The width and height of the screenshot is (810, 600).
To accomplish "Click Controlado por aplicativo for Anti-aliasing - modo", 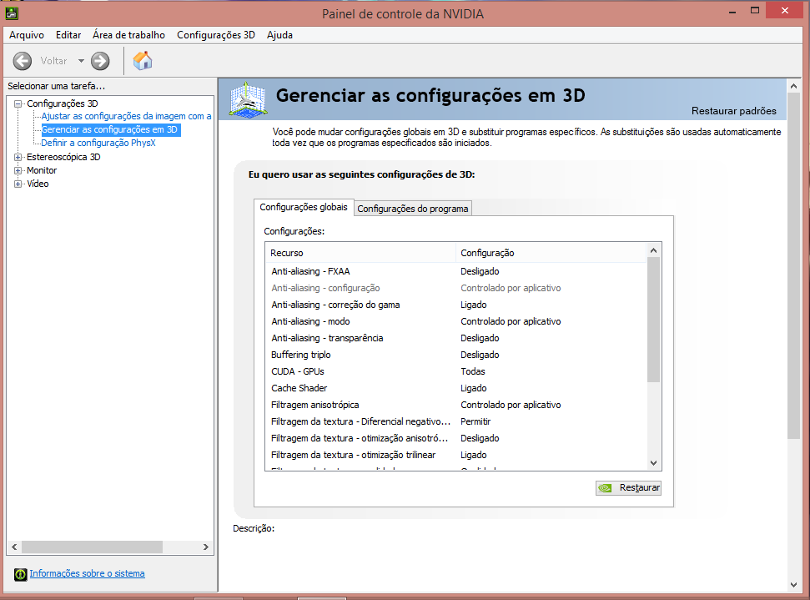I will click(511, 321).
